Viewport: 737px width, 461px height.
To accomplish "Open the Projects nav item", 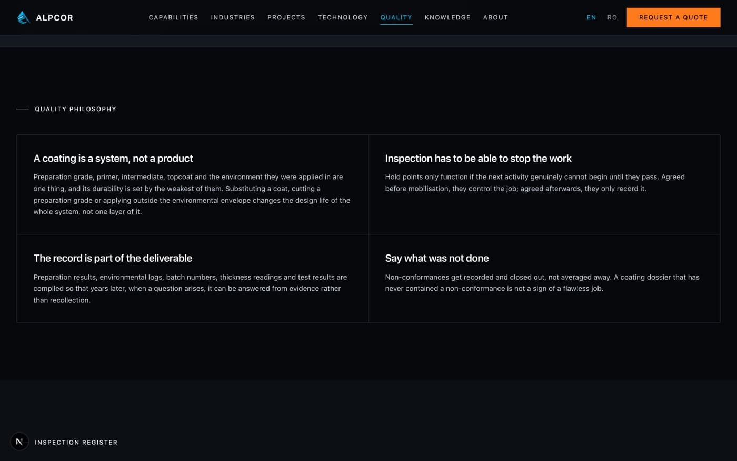I will pos(286,17).
